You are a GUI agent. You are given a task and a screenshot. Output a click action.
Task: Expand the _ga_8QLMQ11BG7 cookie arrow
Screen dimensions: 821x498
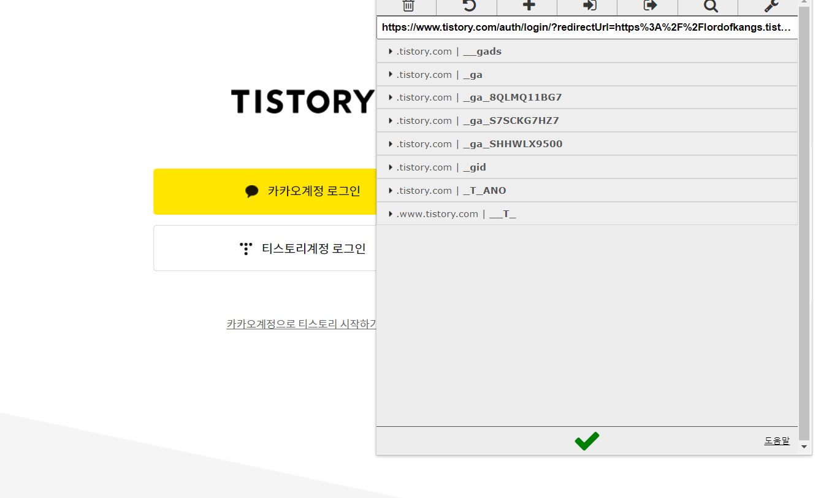[x=391, y=98]
